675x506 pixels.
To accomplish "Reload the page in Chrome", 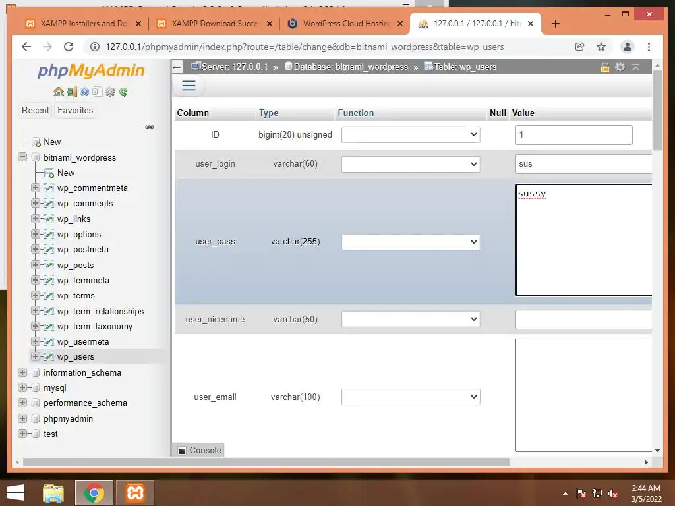I will coord(69,47).
